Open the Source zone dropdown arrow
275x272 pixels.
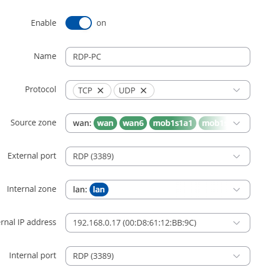coord(237,123)
